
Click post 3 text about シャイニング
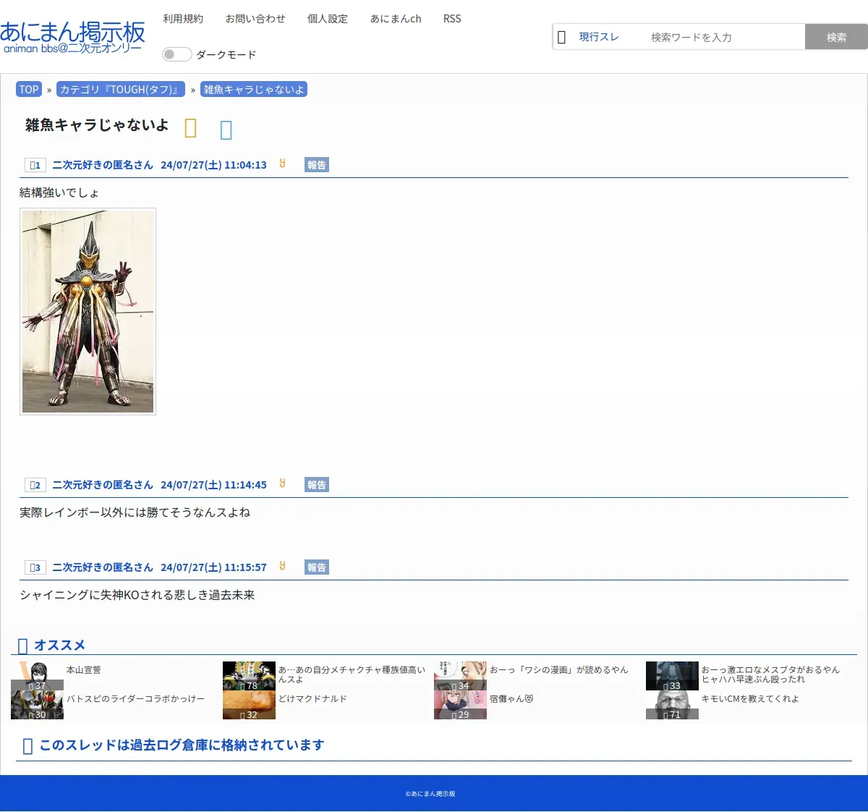(137, 595)
